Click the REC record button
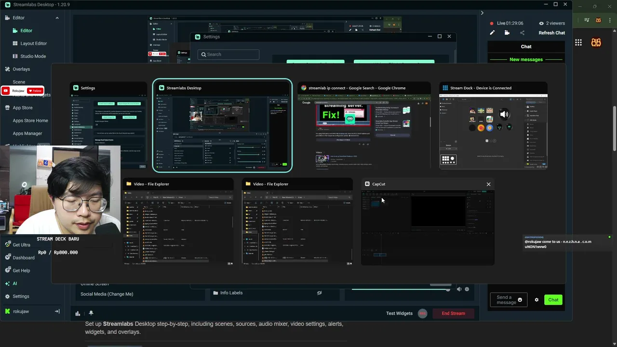The height and width of the screenshot is (347, 617). coord(423,313)
